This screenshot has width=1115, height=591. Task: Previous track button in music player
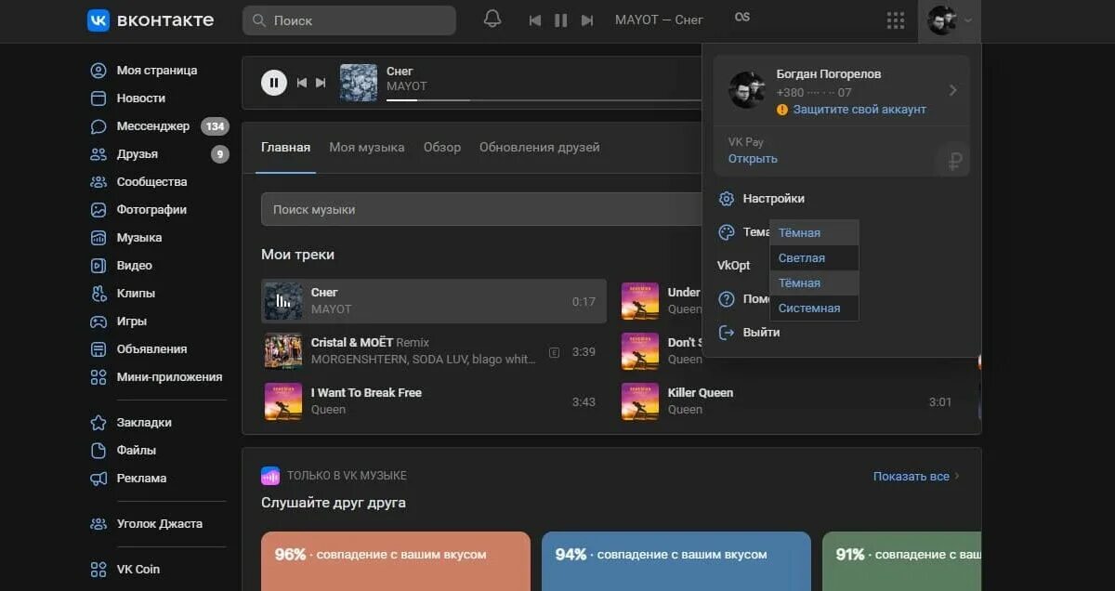coord(302,83)
